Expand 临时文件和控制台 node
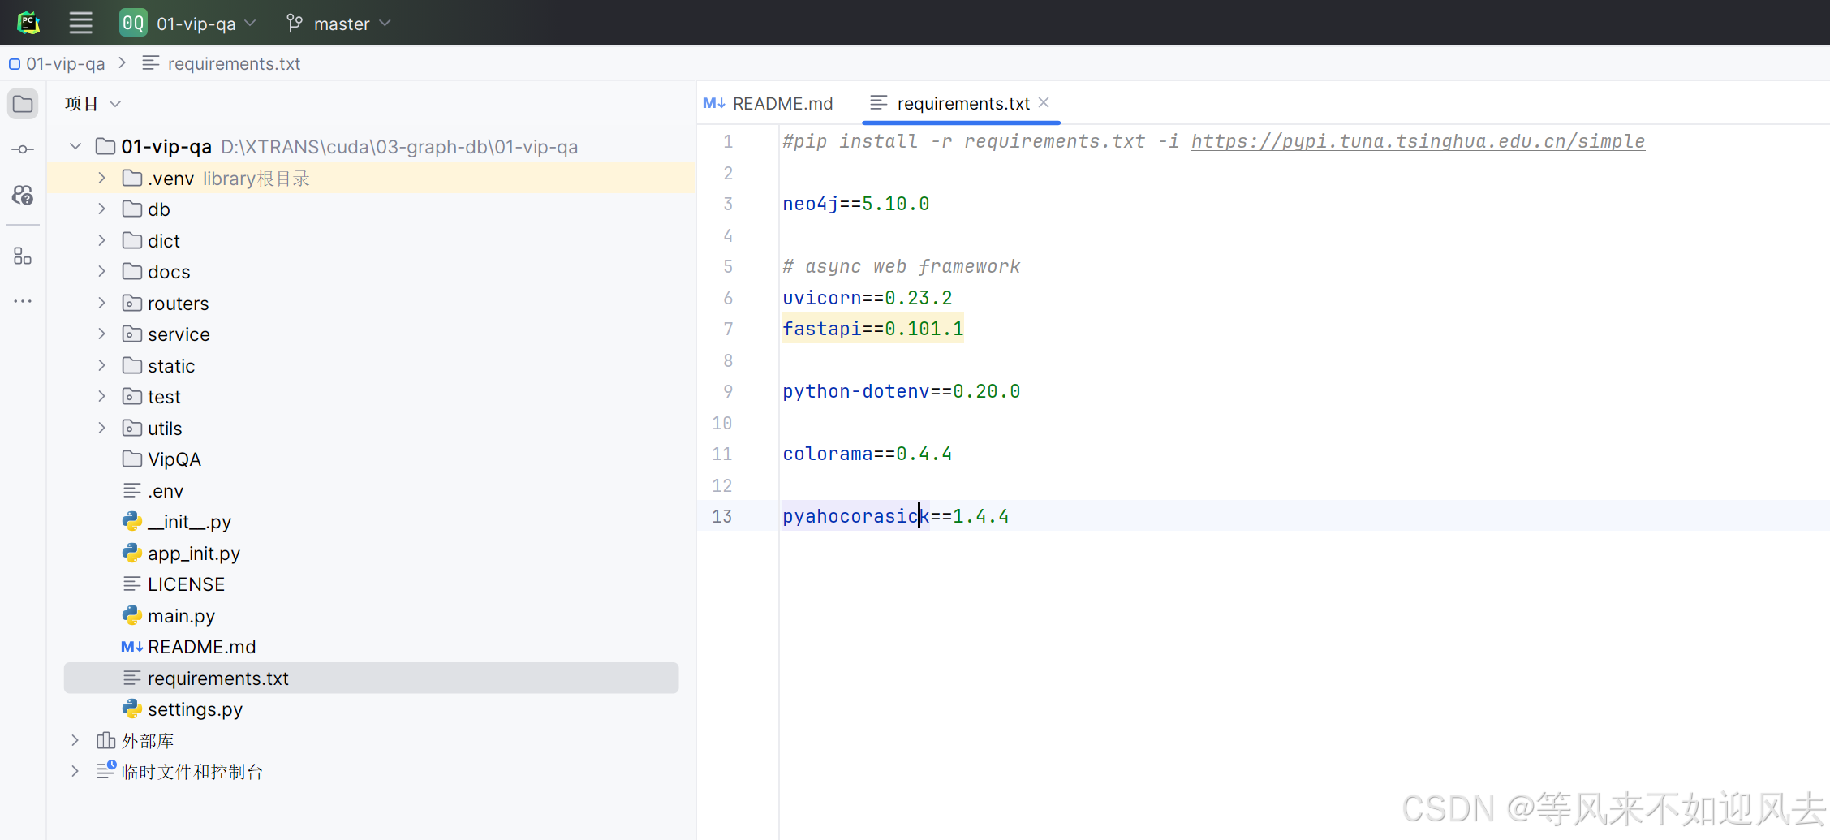 click(75, 771)
